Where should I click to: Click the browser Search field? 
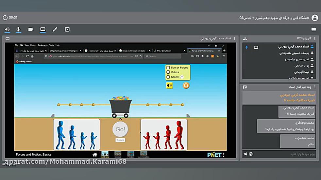163,56
